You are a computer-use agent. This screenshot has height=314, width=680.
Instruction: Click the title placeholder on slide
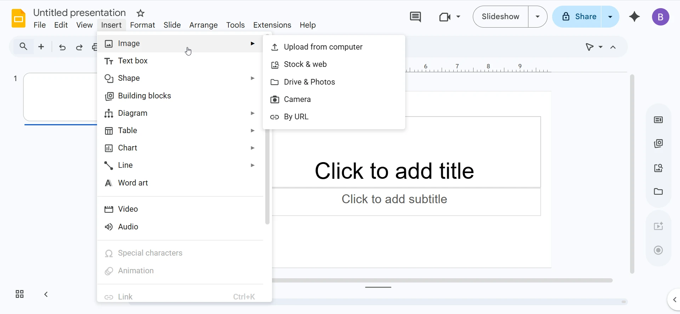click(x=394, y=171)
